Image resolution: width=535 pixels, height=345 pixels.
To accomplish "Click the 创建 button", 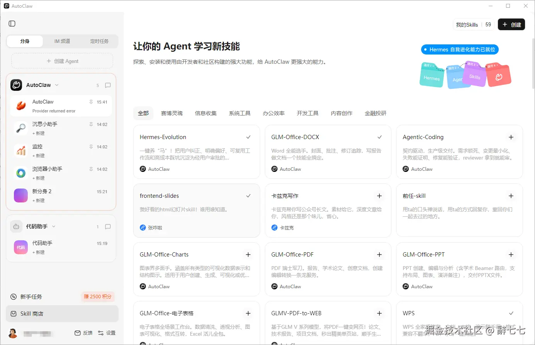I will tap(511, 24).
